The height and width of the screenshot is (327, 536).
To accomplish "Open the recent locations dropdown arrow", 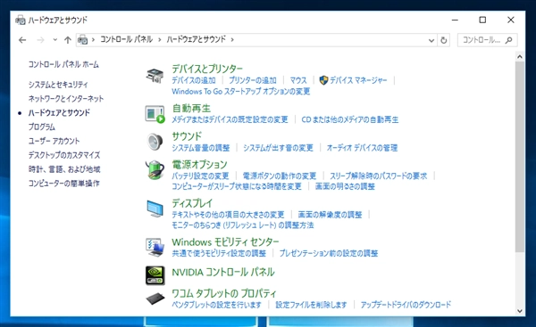I will pos(55,40).
